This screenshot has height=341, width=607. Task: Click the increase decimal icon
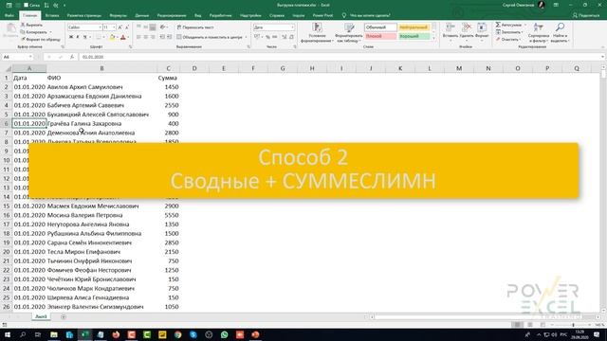tap(284, 37)
